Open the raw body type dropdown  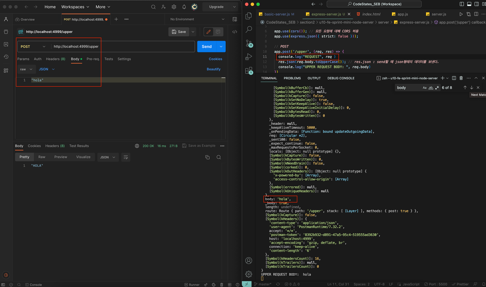tap(26, 69)
